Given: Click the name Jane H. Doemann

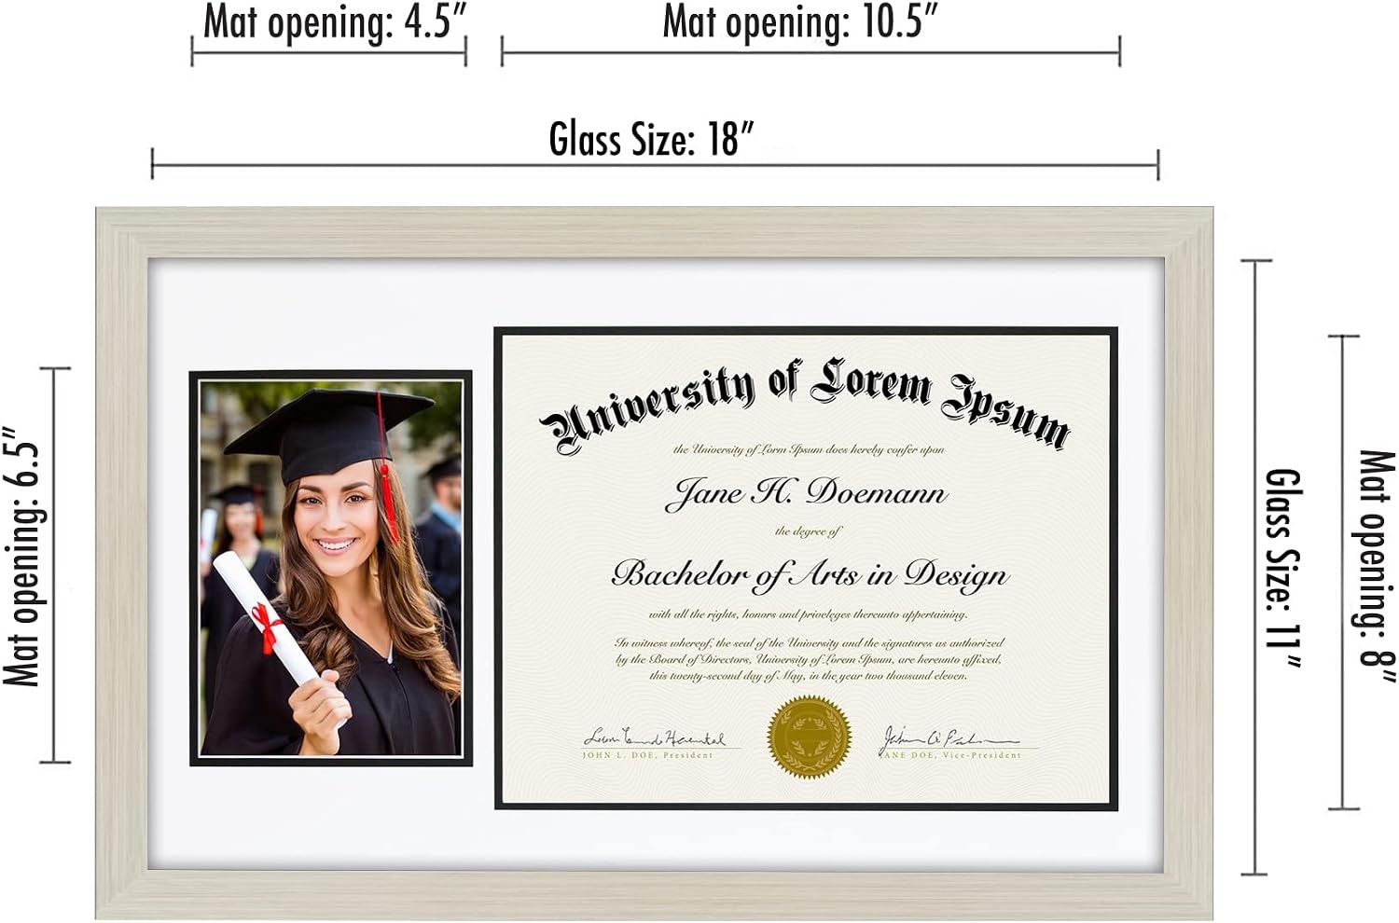Looking at the screenshot, I should [806, 493].
